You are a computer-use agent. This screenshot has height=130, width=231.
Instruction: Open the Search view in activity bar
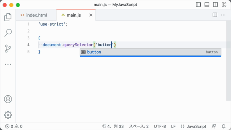coord(8,33)
